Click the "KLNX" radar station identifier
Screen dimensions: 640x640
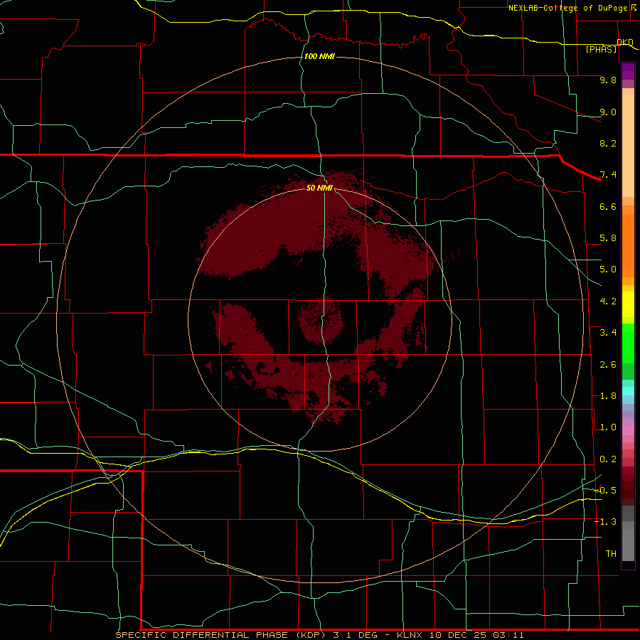[x=410, y=635]
